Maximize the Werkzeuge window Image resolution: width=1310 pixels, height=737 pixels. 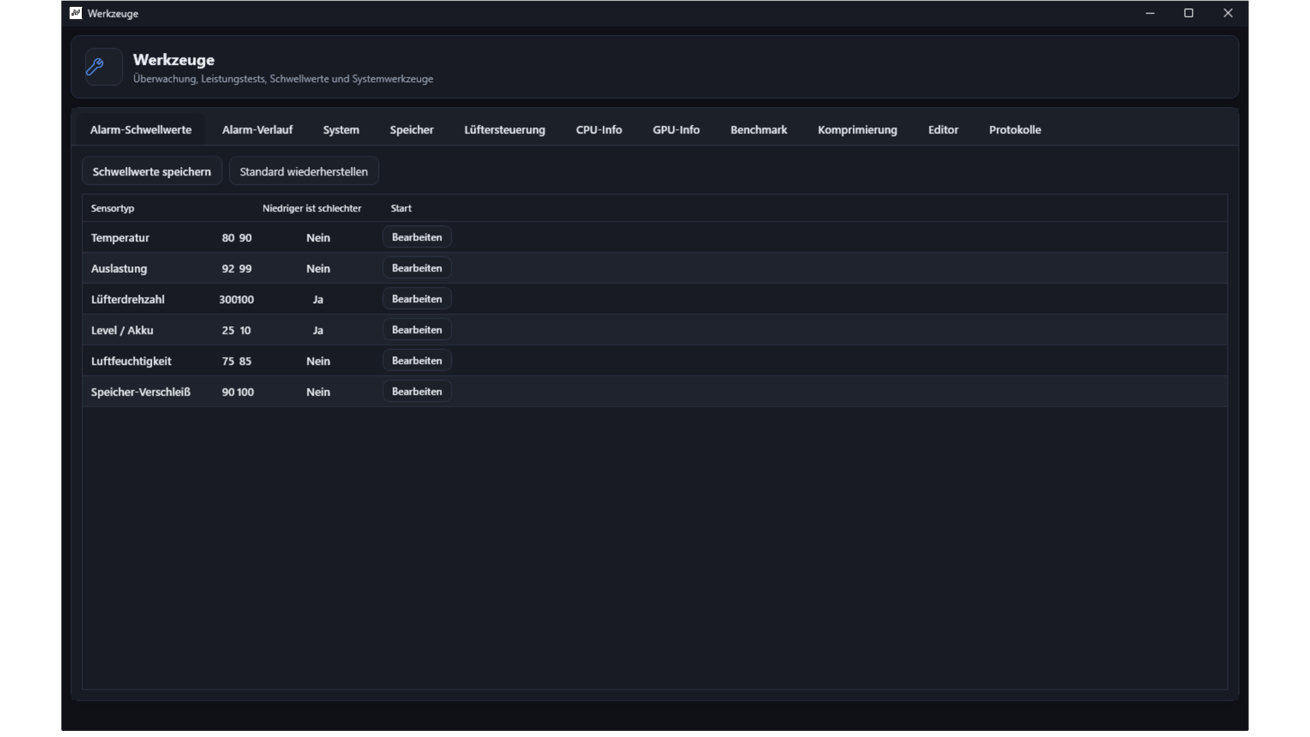click(x=1189, y=13)
